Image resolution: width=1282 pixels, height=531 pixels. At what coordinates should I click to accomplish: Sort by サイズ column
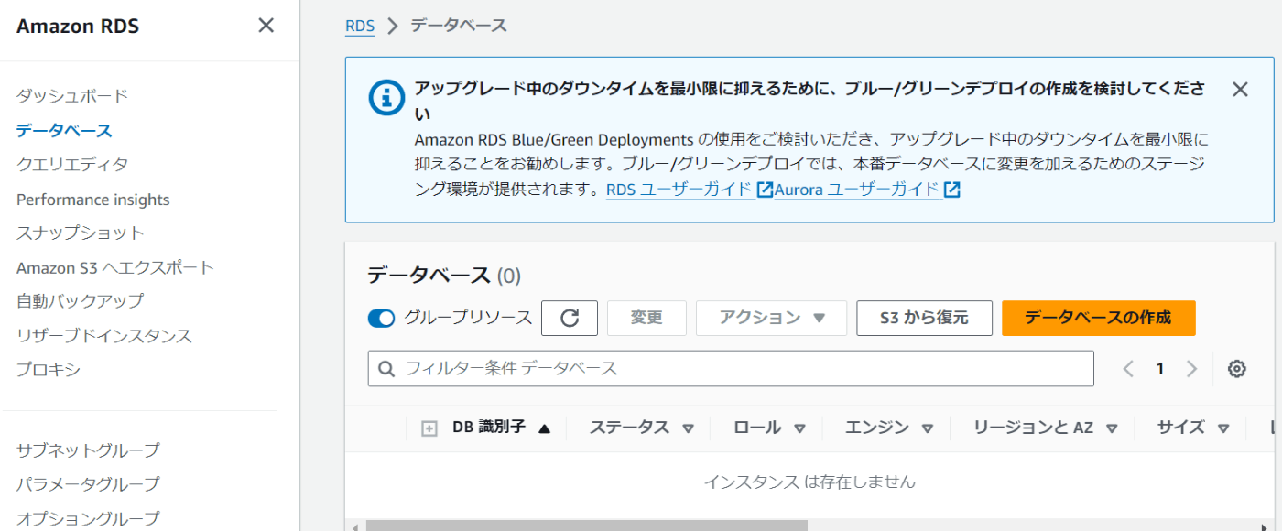pyautogui.click(x=1193, y=428)
